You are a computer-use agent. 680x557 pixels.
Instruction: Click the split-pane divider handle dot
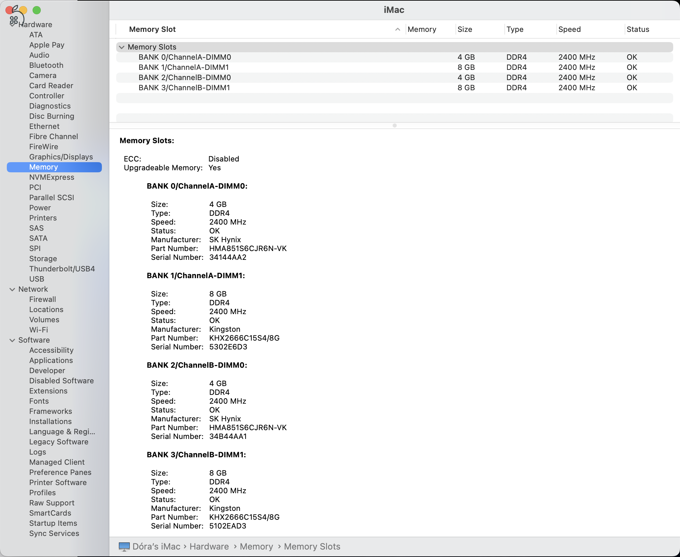[x=394, y=126]
